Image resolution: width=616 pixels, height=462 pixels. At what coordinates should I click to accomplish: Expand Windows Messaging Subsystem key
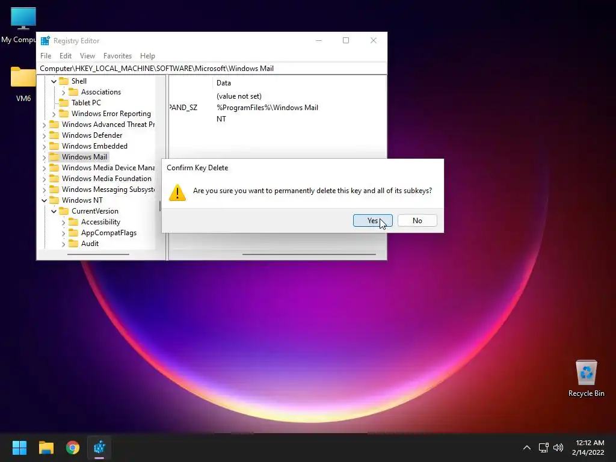(x=44, y=189)
